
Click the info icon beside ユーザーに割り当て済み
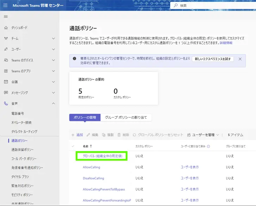pos(208,146)
